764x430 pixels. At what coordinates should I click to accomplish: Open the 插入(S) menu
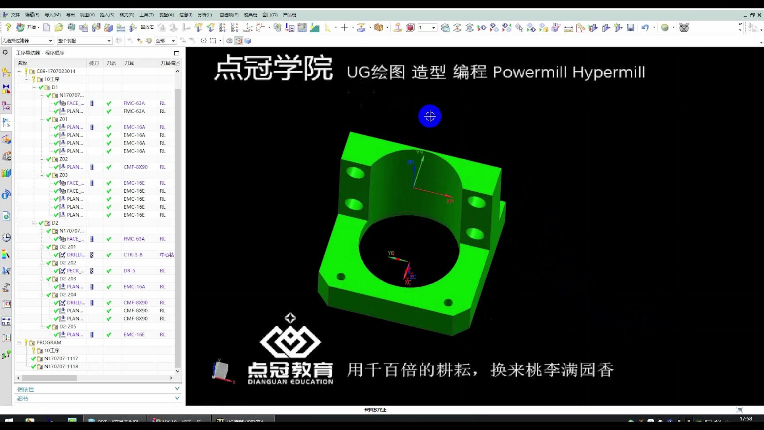107,15
